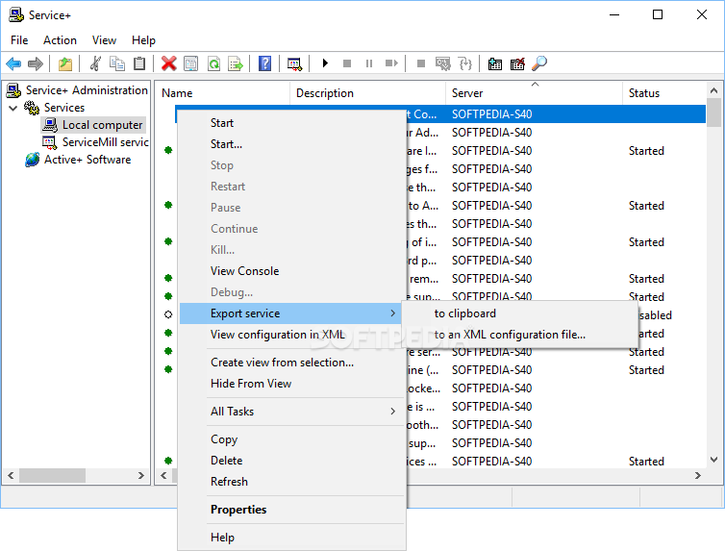Click the first Stop service square icon

[x=347, y=63]
